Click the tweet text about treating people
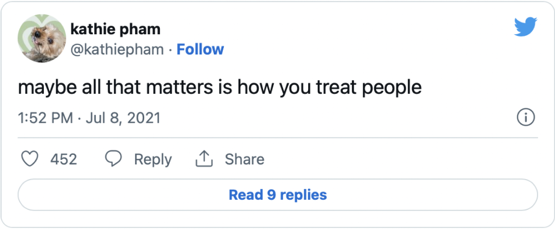The height and width of the screenshot is (229, 555). (219, 88)
